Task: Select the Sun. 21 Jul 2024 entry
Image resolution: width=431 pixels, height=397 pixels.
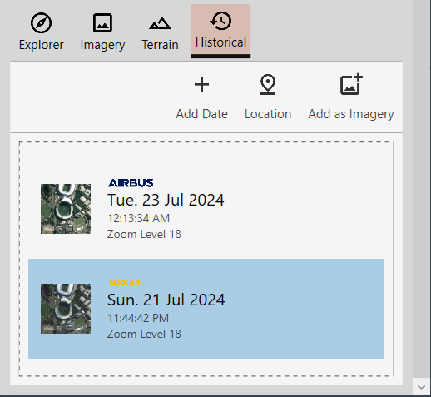Action: click(x=206, y=309)
